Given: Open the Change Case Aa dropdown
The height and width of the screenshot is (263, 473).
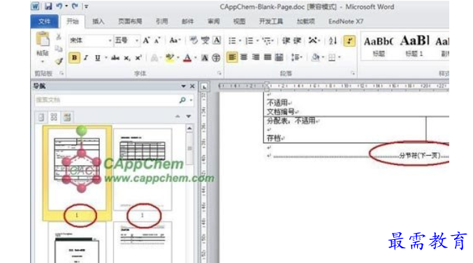Looking at the screenshot, I should [x=175, y=41].
